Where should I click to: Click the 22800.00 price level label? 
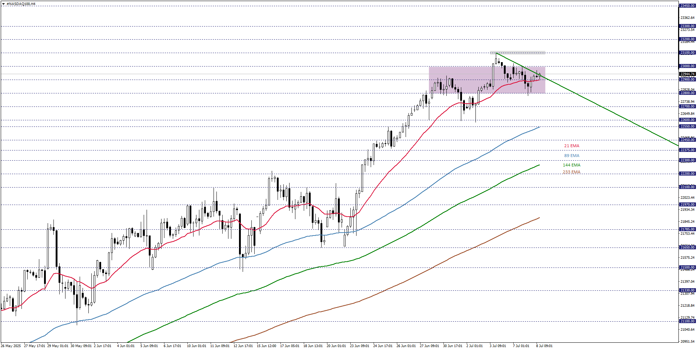(x=688, y=93)
